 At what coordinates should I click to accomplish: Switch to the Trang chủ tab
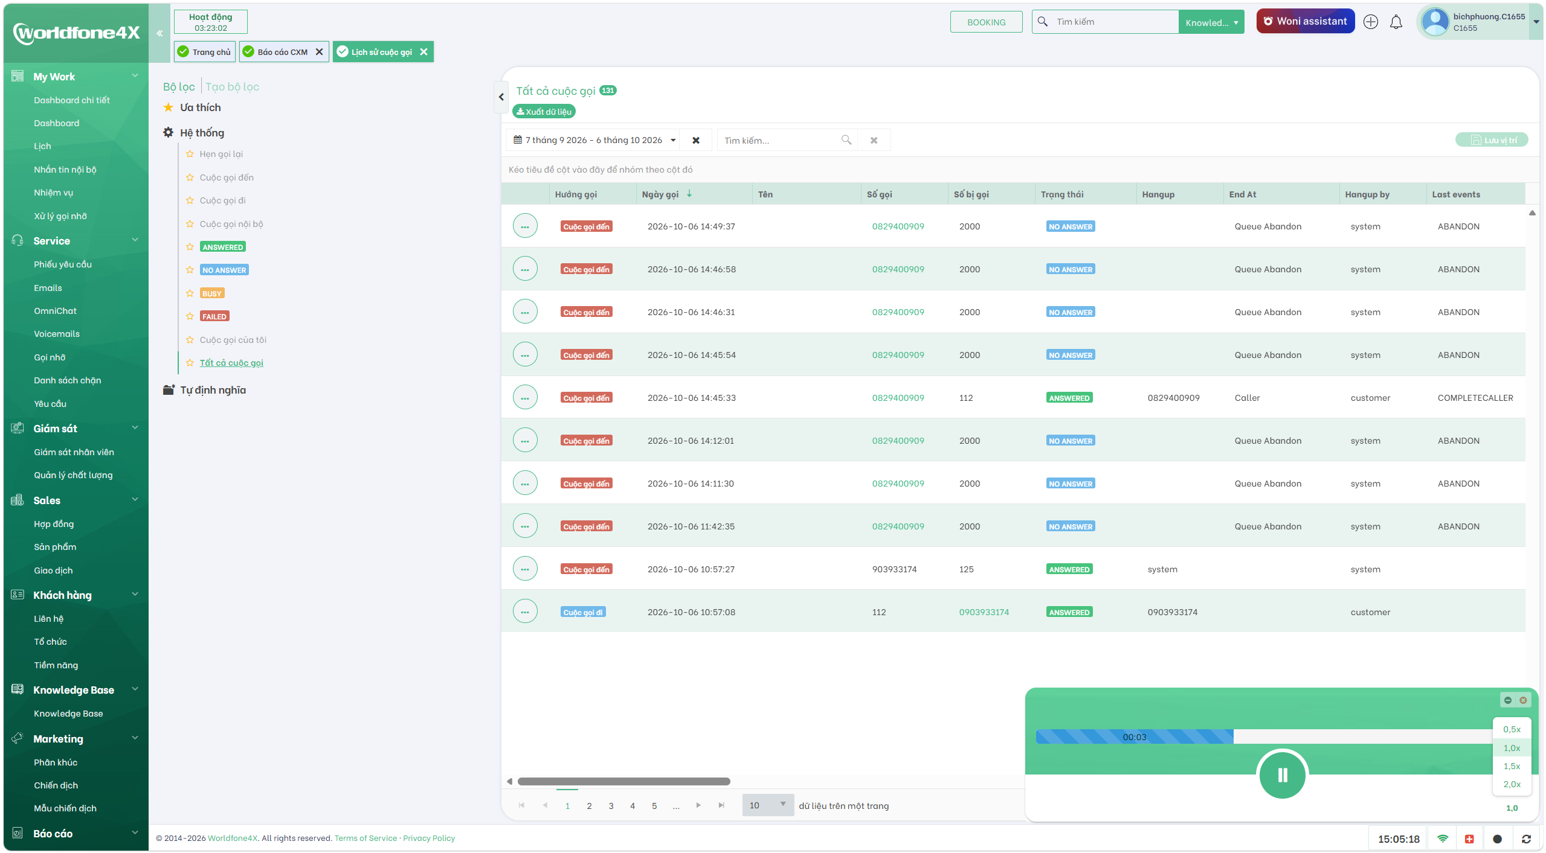tap(205, 52)
